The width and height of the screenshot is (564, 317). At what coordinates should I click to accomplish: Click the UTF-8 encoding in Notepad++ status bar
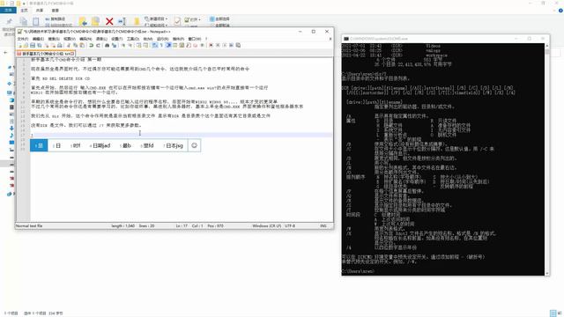[x=290, y=225]
